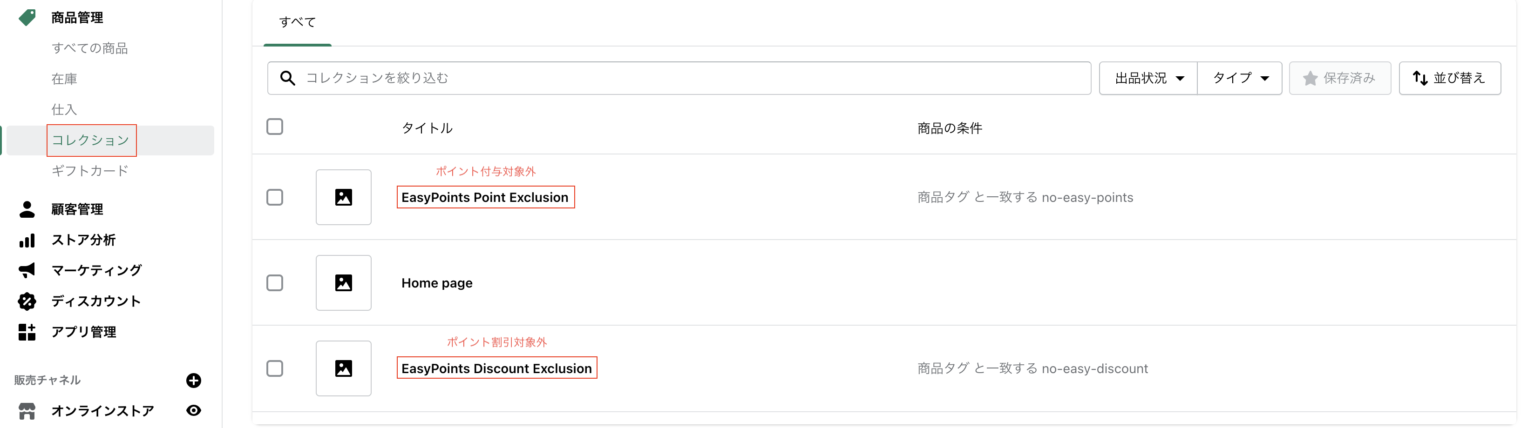This screenshot has width=1521, height=428.
Task: View online store via eye icon
Action: pos(194,411)
